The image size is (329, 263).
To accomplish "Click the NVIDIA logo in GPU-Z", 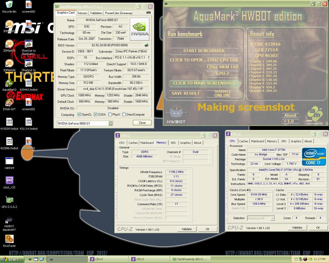I will 140,29.
